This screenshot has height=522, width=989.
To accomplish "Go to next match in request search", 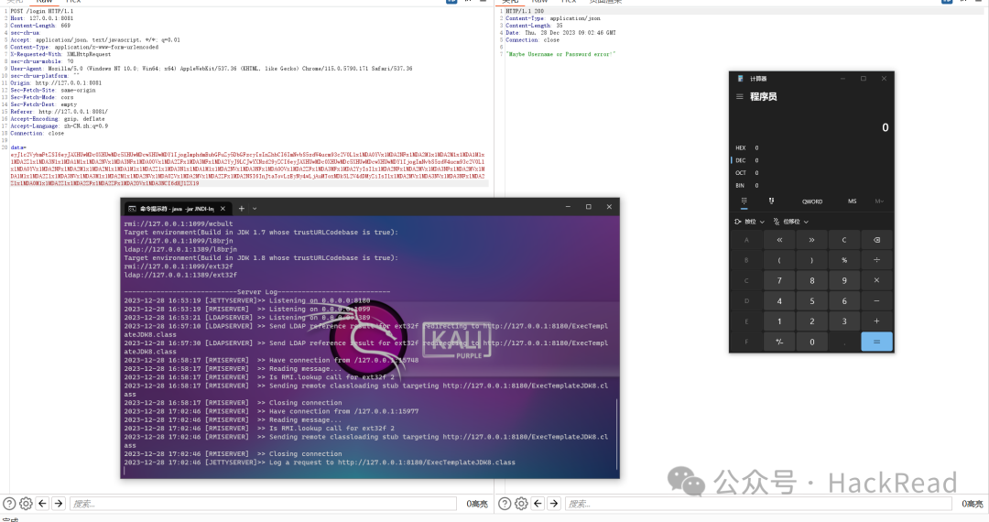I will (59, 503).
